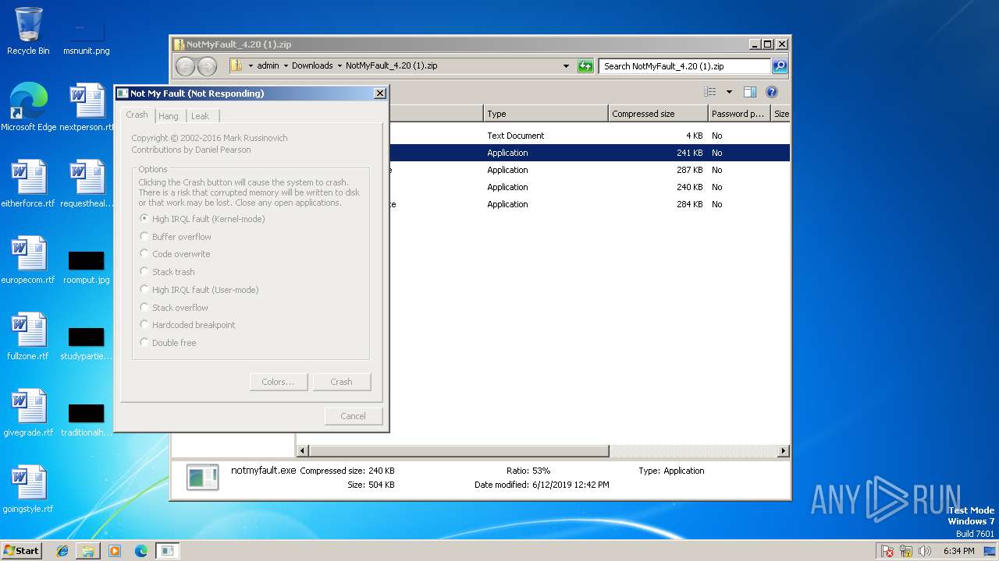Click the horizontal scrollbar thumb in Explorer
The width and height of the screenshot is (999, 561).
pos(459,451)
